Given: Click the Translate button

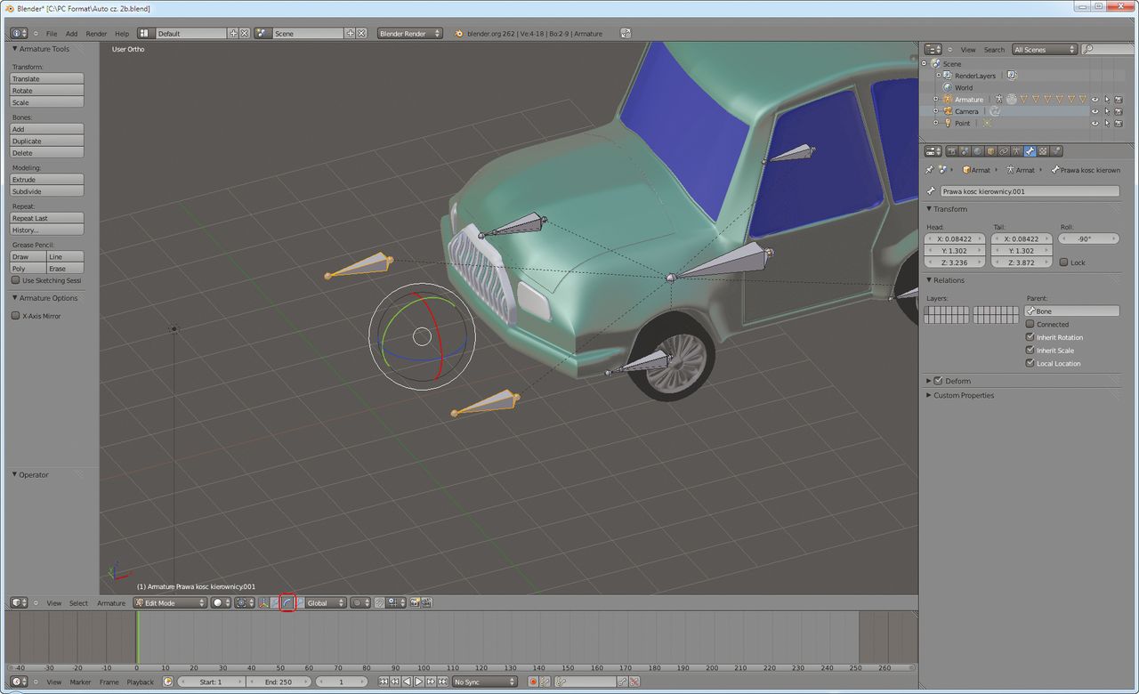Looking at the screenshot, I should [x=47, y=79].
